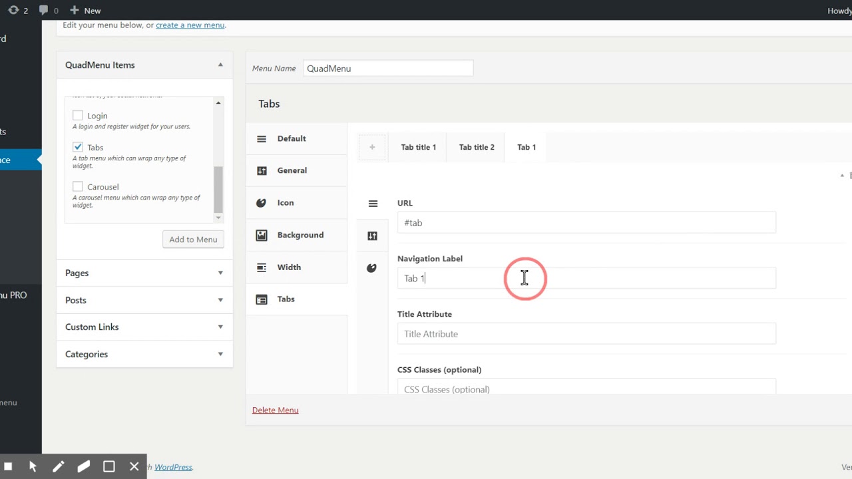This screenshot has height=479, width=852.
Task: Uncheck the Tabs checkbox
Action: point(78,147)
